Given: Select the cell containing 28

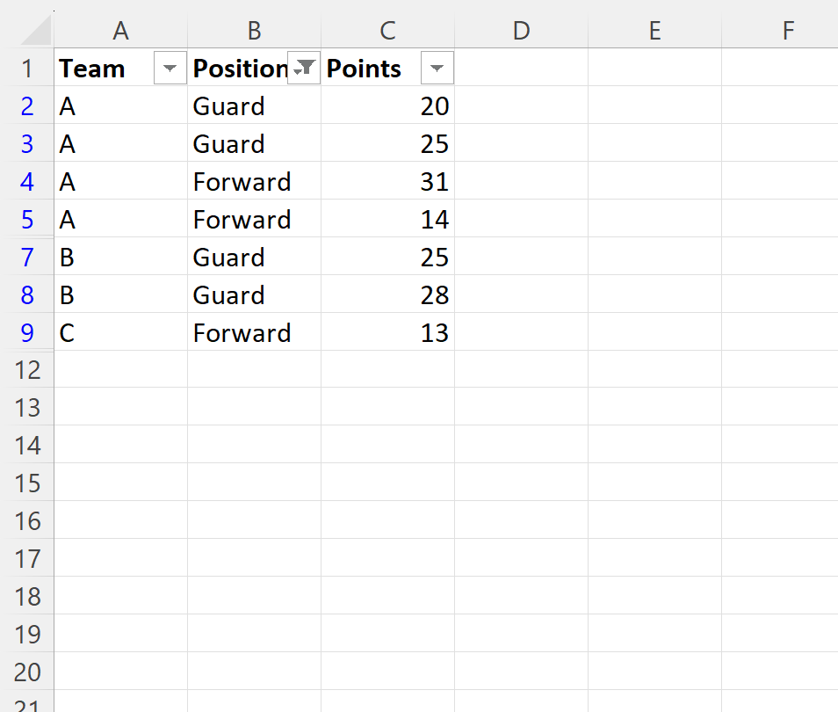Looking at the screenshot, I should [388, 294].
